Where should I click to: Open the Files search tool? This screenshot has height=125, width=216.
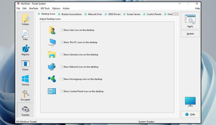25,35
